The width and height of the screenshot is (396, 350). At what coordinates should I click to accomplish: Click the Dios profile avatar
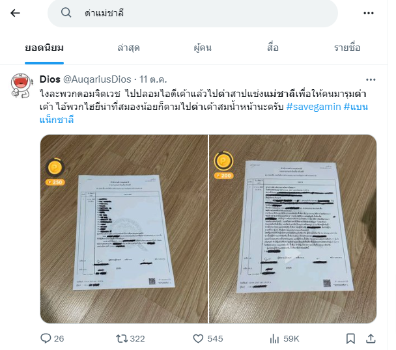pos(21,85)
